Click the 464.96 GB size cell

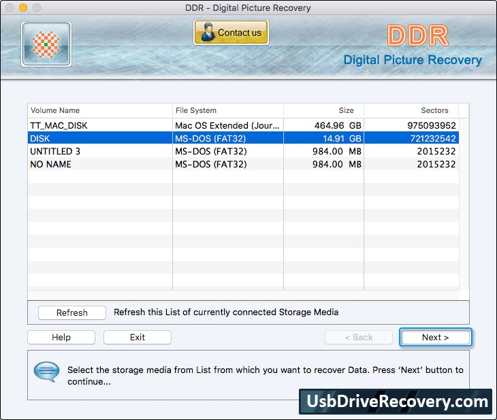point(323,125)
